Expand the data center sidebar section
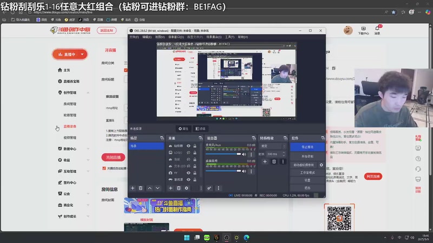The height and width of the screenshot is (243, 433). point(88,149)
